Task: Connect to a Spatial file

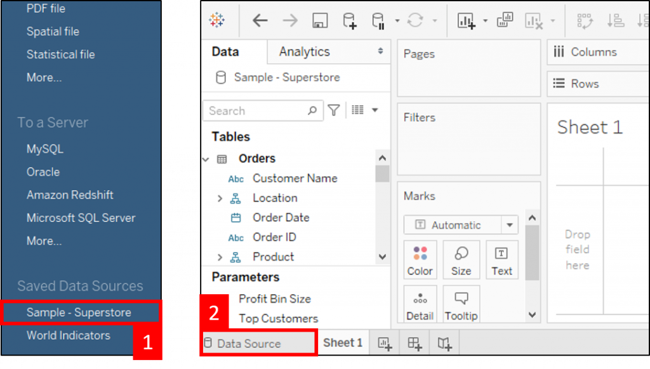Action: coord(53,32)
